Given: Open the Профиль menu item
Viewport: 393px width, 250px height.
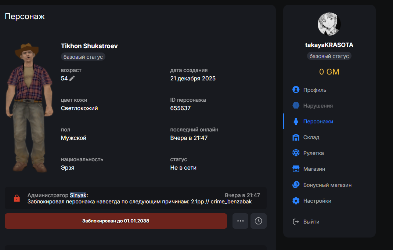Looking at the screenshot, I should click(314, 90).
